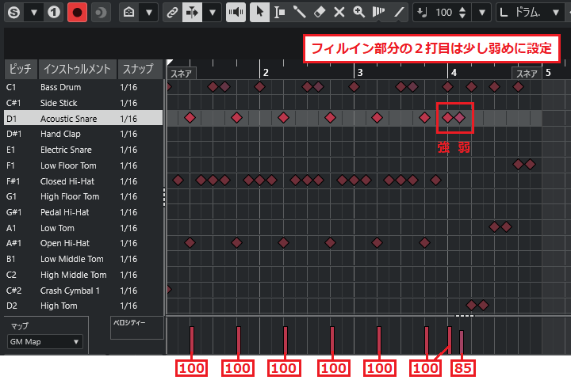
Task: Open the insert velocity preset dropdown
Action: (x=482, y=13)
